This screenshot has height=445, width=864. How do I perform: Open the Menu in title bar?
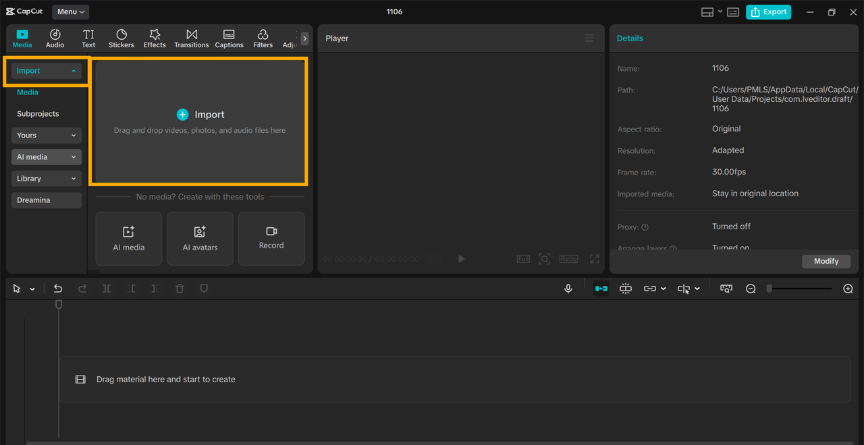70,11
